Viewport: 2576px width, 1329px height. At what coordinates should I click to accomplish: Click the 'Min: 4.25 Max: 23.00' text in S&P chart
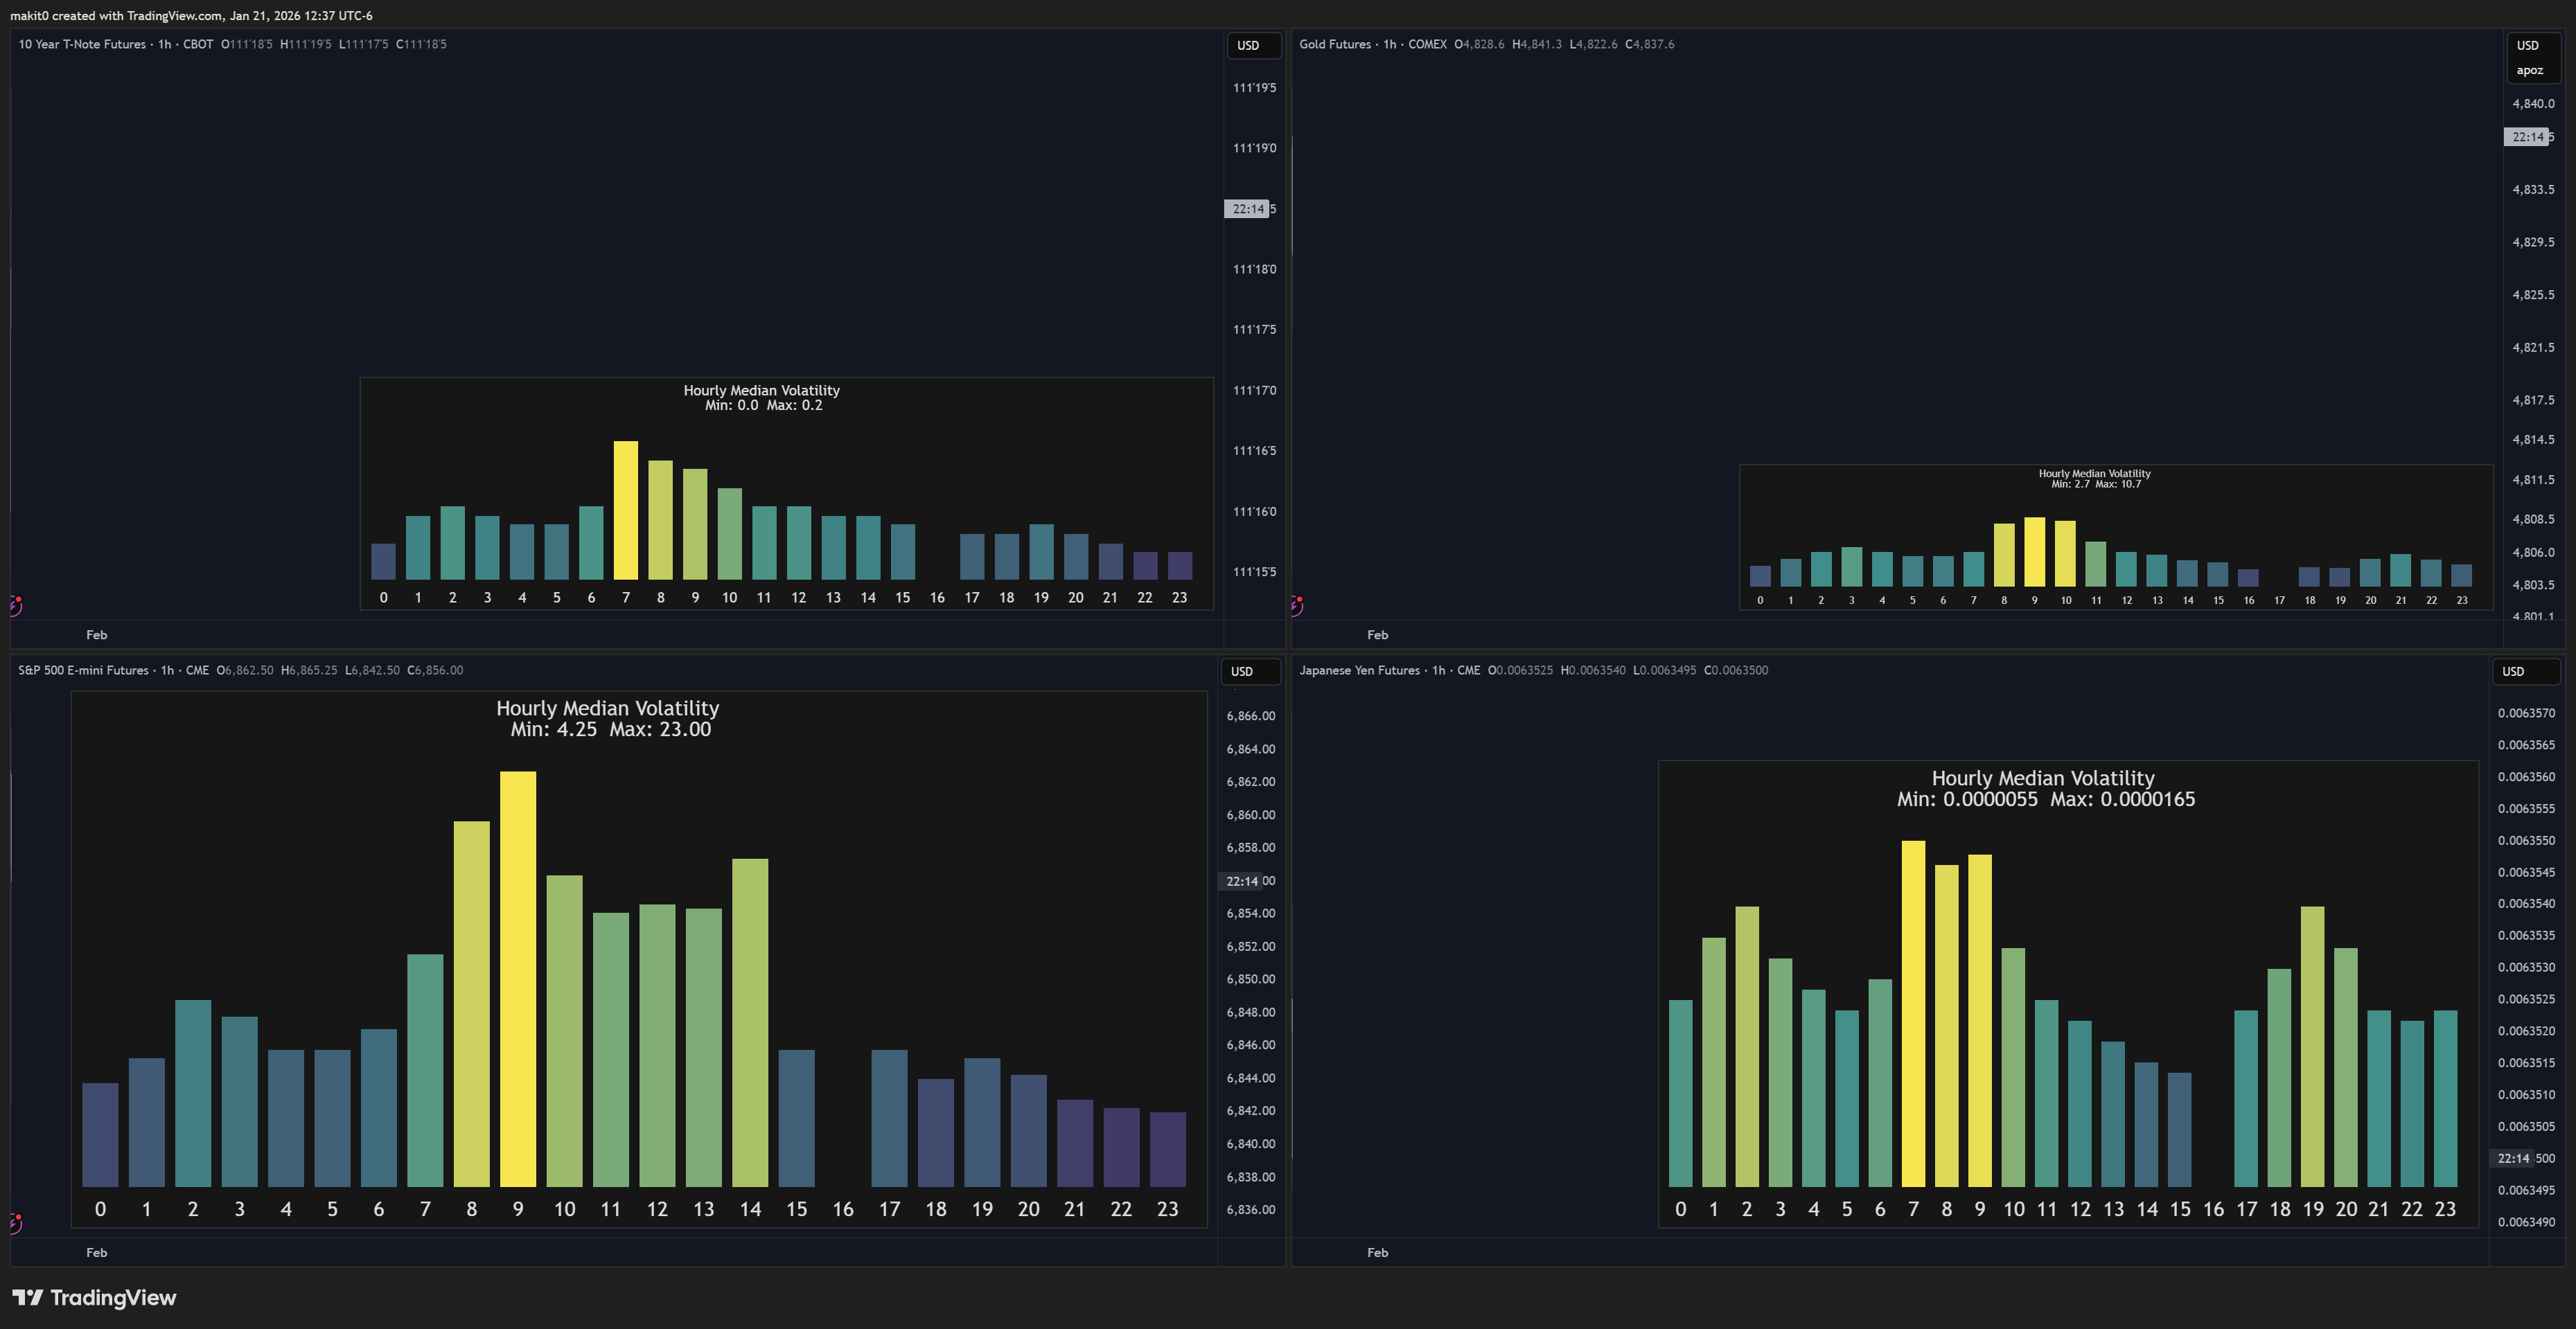coord(610,729)
